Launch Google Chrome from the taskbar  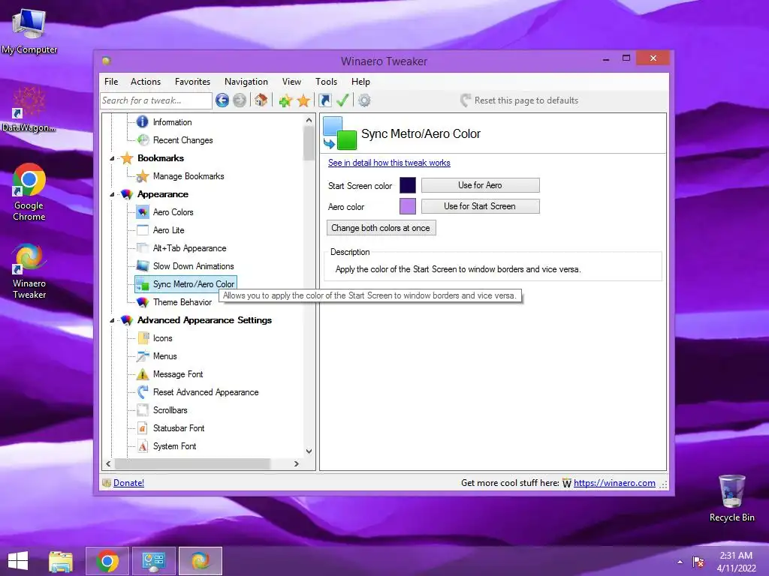(x=107, y=561)
